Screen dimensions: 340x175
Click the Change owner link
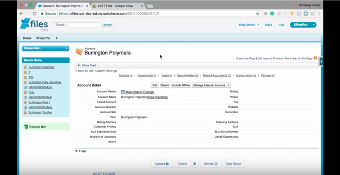[148, 92]
